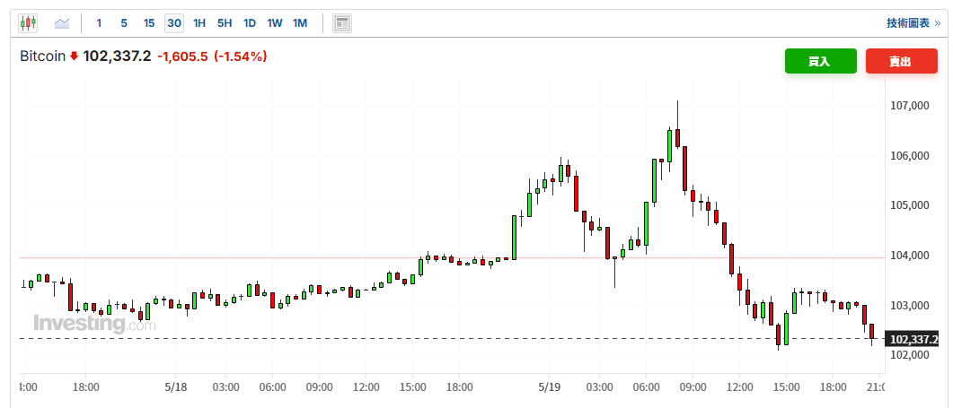Viewport: 953px width, 408px height.
Task: Open the 技術圖表 link
Action: point(913,23)
